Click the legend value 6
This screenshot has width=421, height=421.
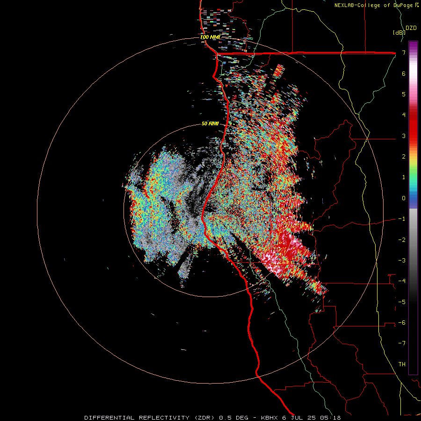click(404, 73)
